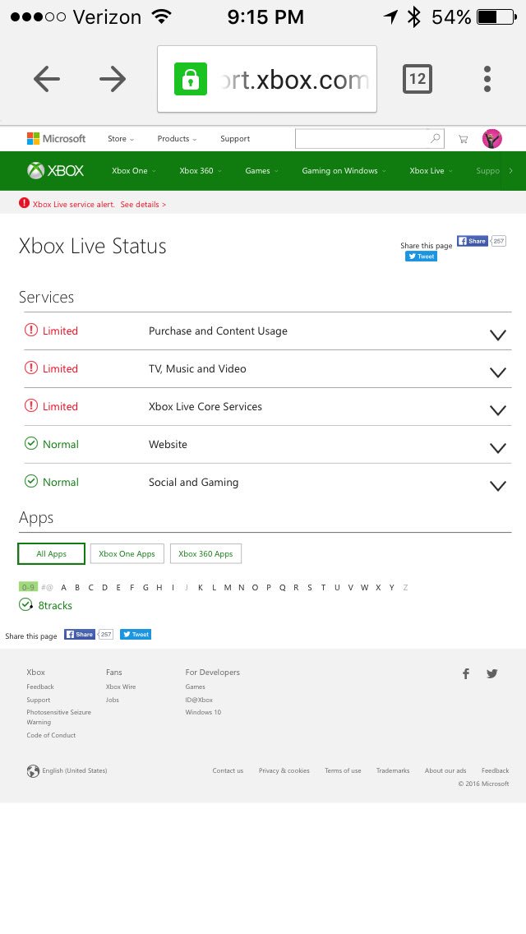Open the Xbox 360 menu
The width and height of the screenshot is (526, 934).
tap(201, 170)
